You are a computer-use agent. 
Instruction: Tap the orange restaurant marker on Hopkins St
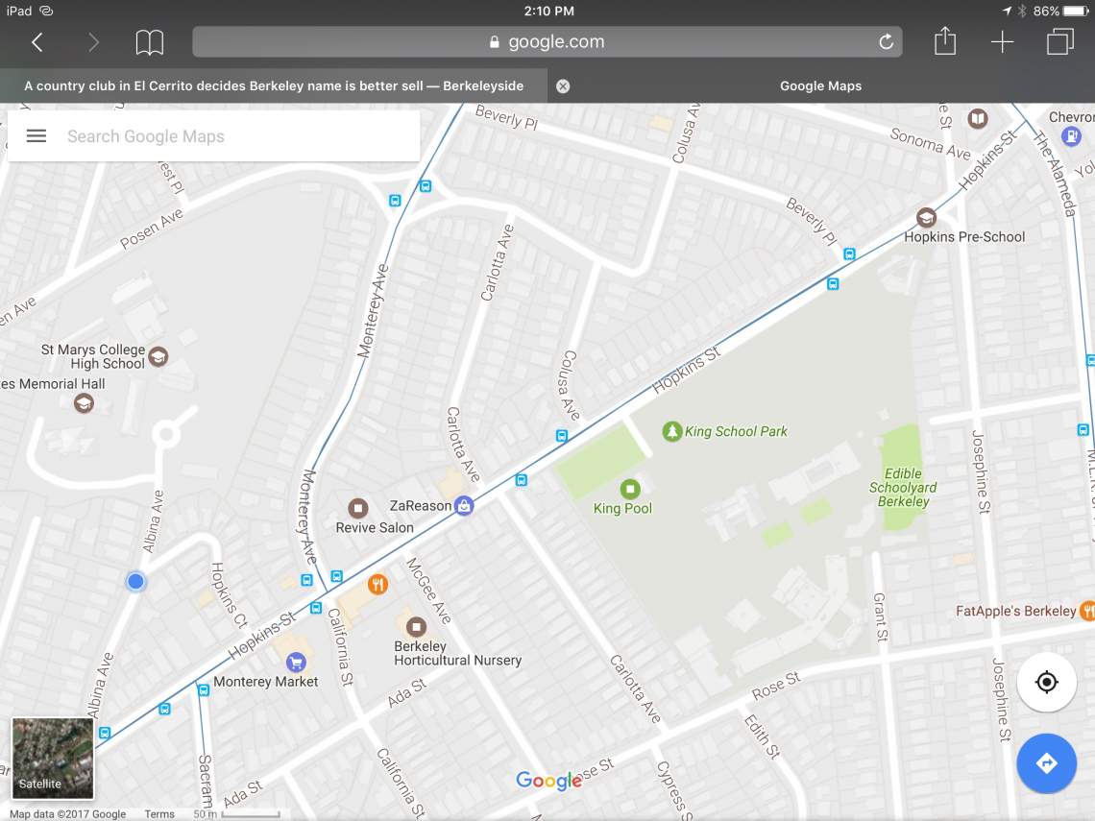click(377, 585)
